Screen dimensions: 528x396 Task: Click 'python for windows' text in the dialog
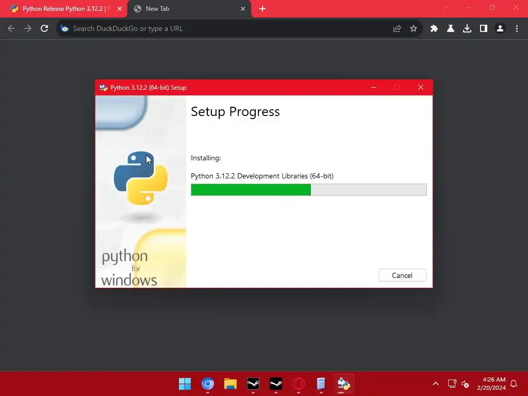click(x=129, y=268)
